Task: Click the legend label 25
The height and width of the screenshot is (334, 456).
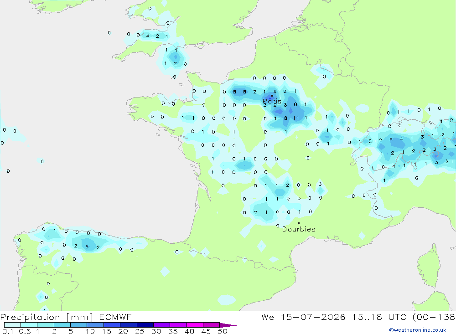Action: click(x=140, y=331)
